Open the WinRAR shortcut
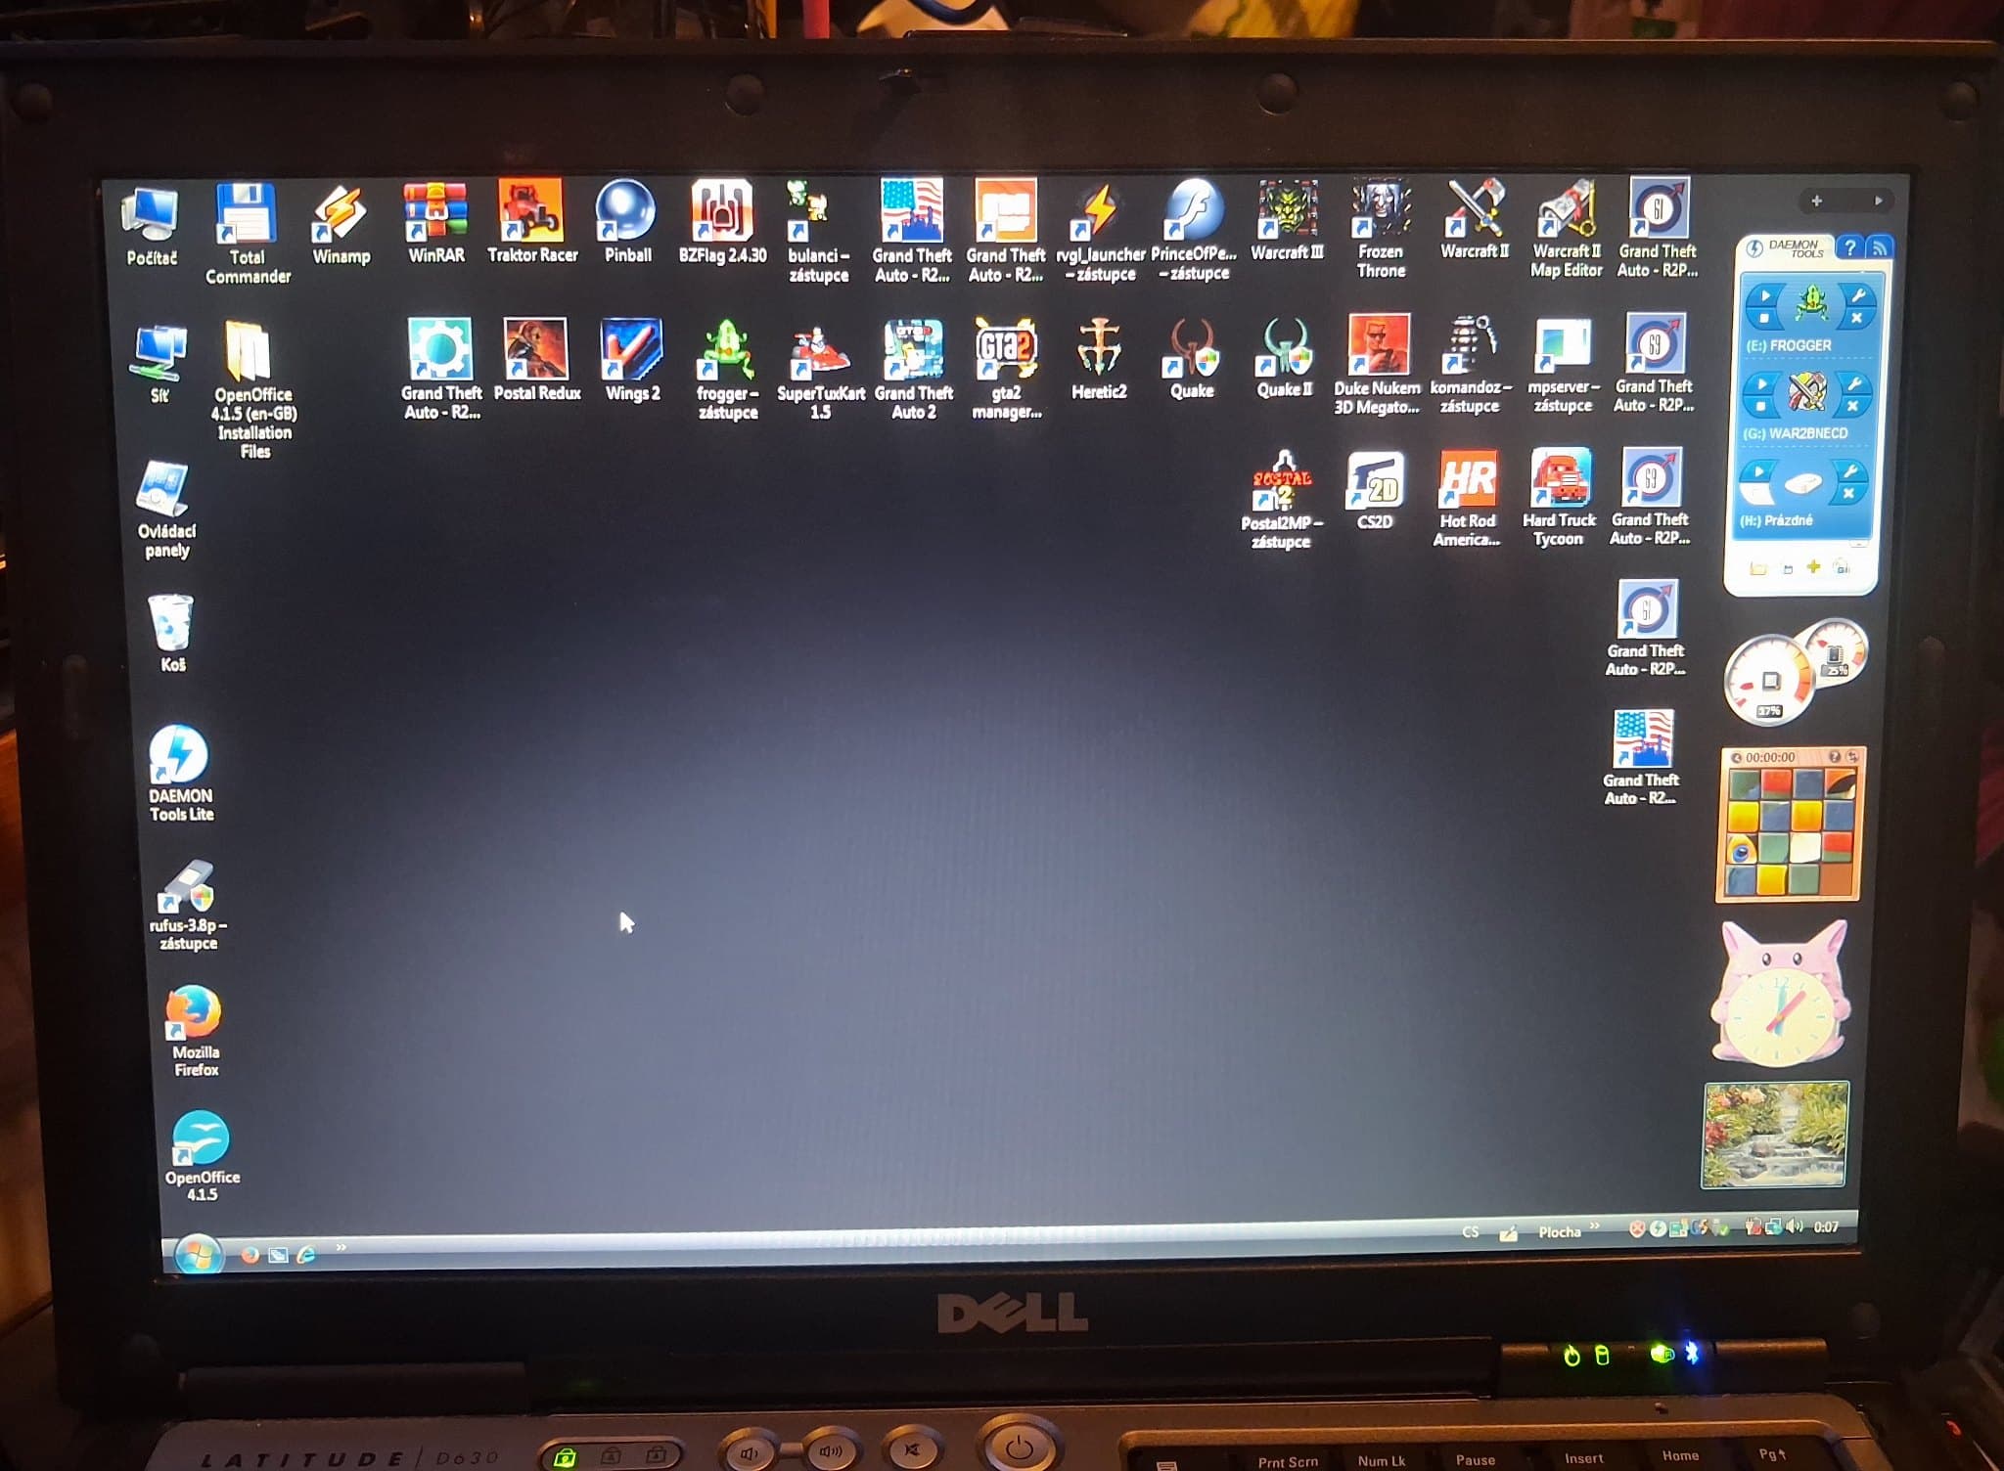Viewport: 2004px width, 1471px height. [x=435, y=224]
